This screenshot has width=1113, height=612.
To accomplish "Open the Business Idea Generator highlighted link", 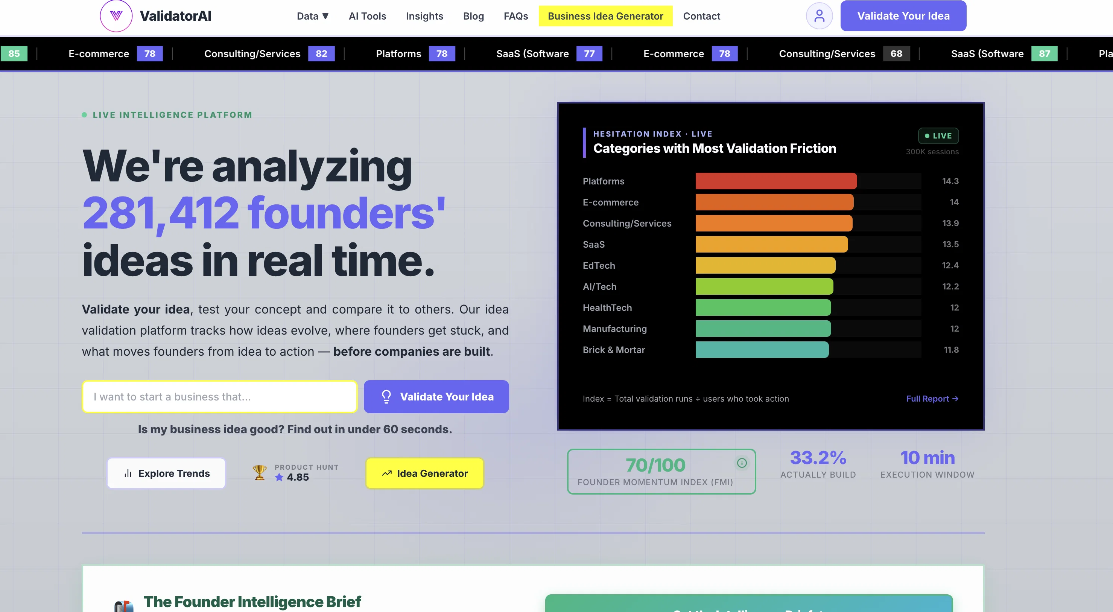I will 605,16.
